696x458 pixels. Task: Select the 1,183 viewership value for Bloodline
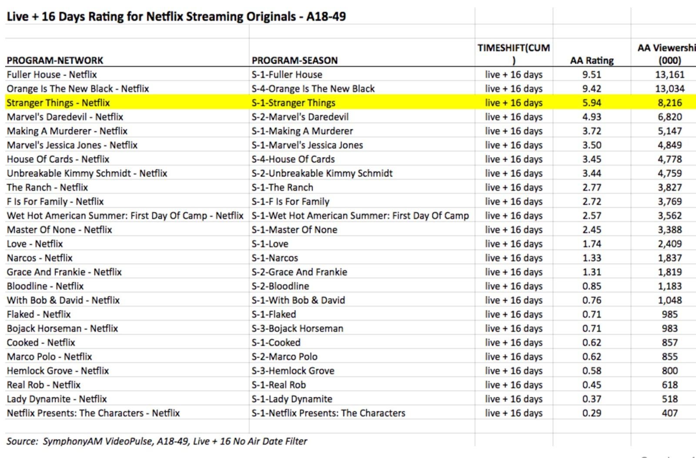point(669,286)
